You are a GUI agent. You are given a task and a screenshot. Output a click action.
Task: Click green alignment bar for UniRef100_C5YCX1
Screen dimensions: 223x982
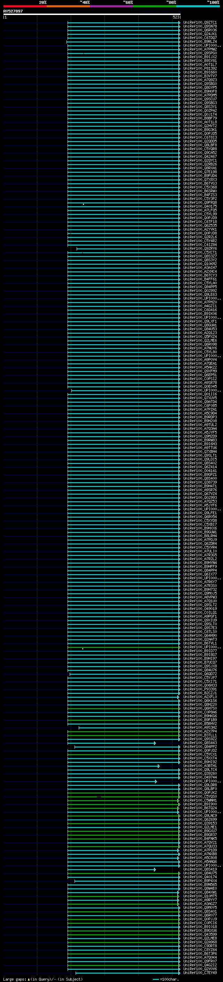[124, 755]
